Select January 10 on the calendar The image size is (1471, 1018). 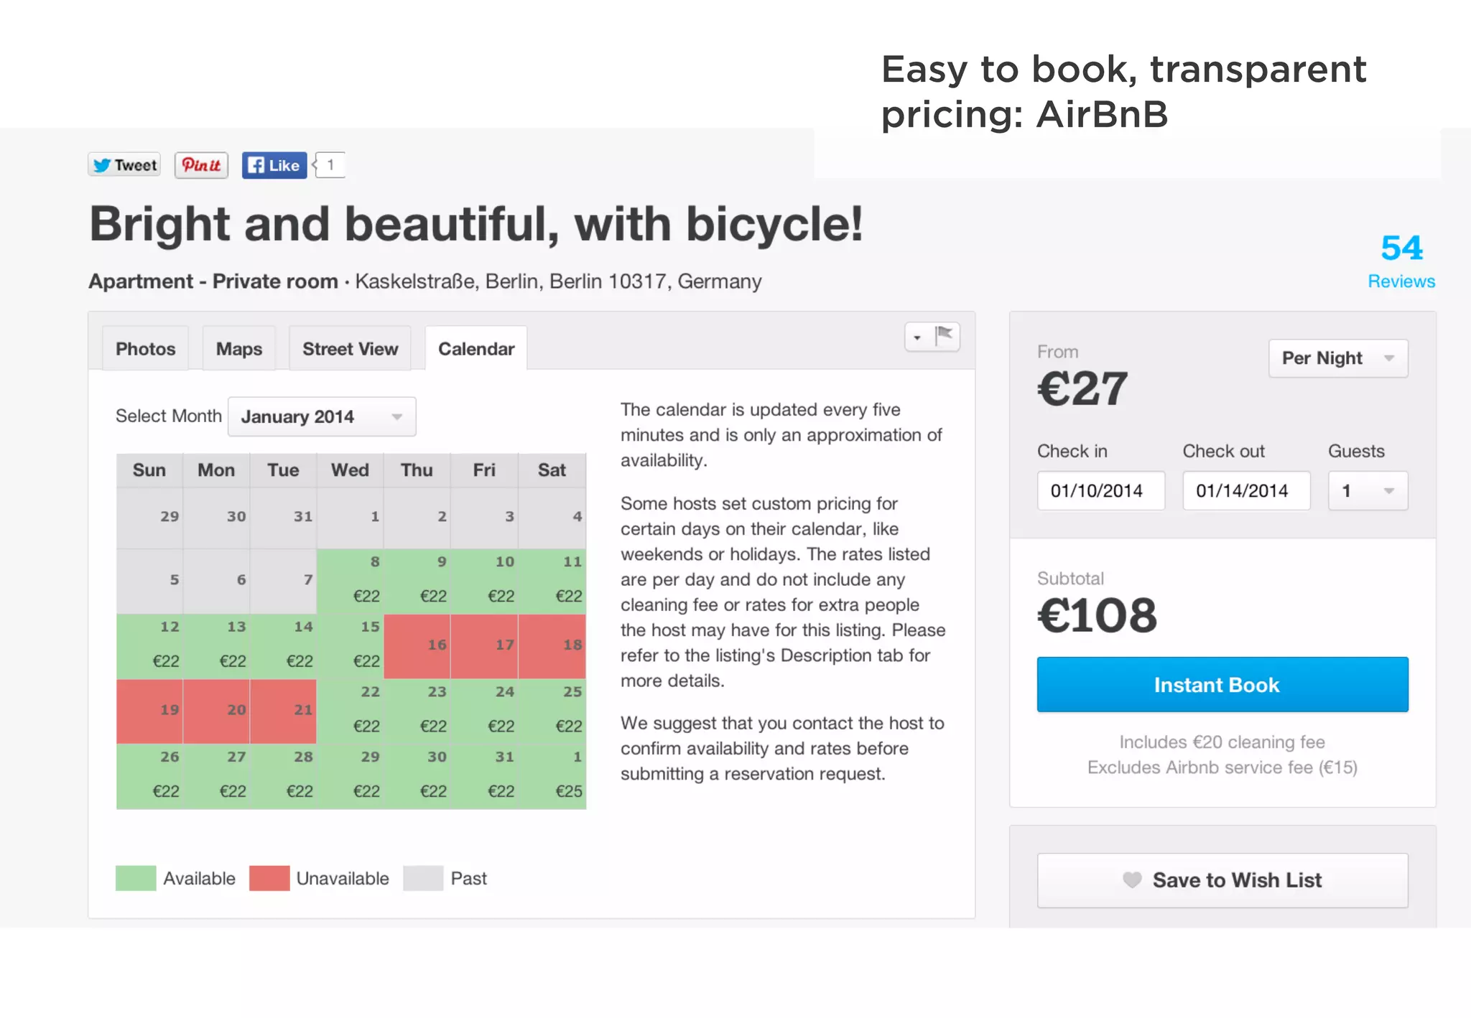pyautogui.click(x=484, y=582)
